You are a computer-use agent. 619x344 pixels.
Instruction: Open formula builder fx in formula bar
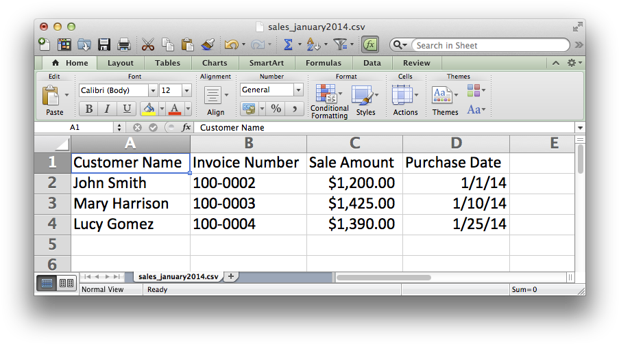pyautogui.click(x=186, y=127)
